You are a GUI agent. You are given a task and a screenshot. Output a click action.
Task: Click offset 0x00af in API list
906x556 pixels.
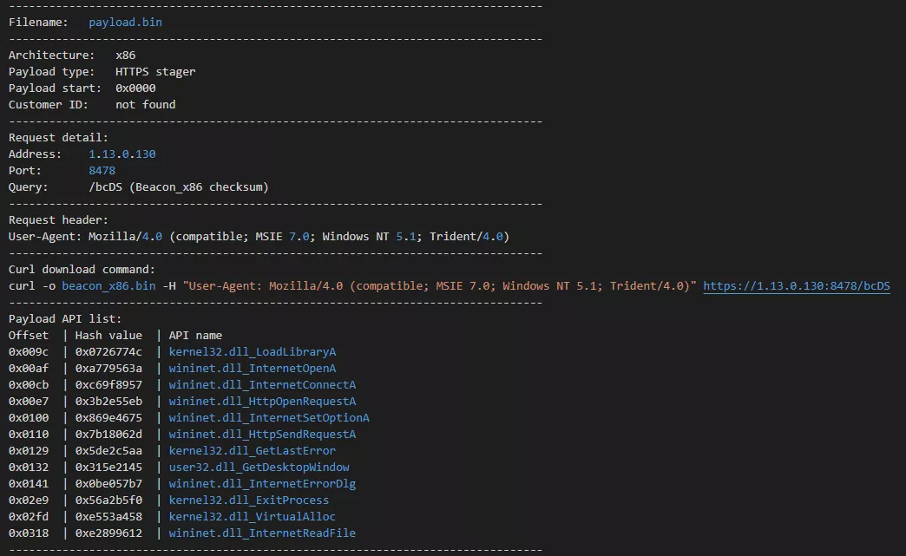coord(29,369)
